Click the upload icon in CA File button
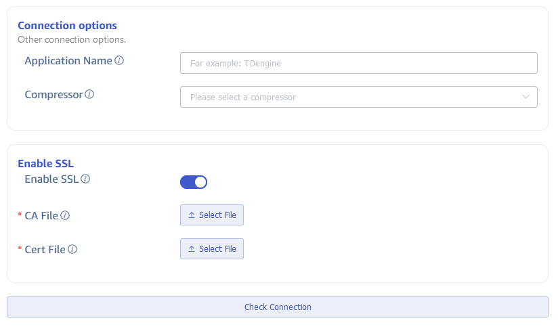Image resolution: width=558 pixels, height=329 pixels. (x=192, y=215)
